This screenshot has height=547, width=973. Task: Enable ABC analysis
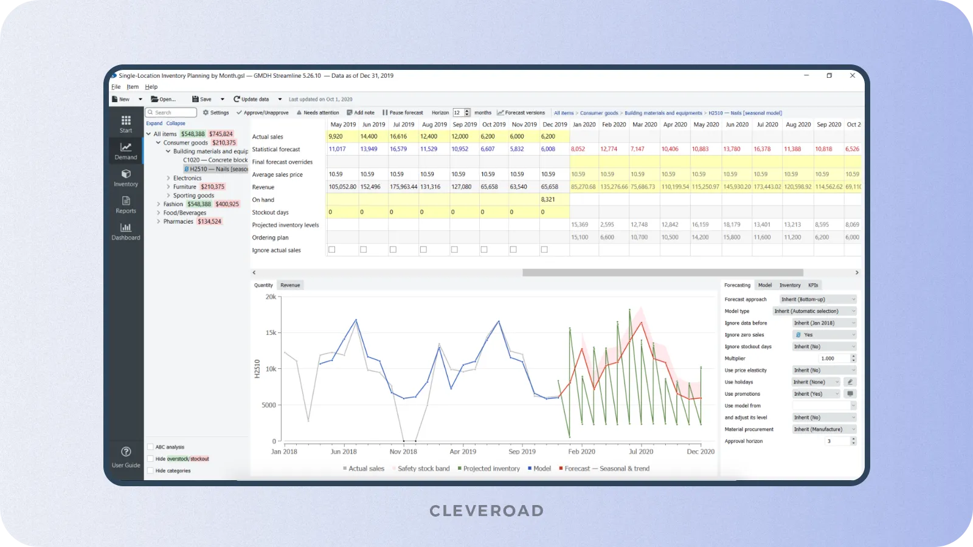tap(150, 446)
